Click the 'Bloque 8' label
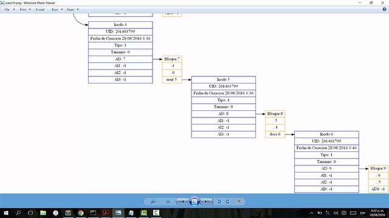This screenshot has width=389, height=218. (275, 114)
